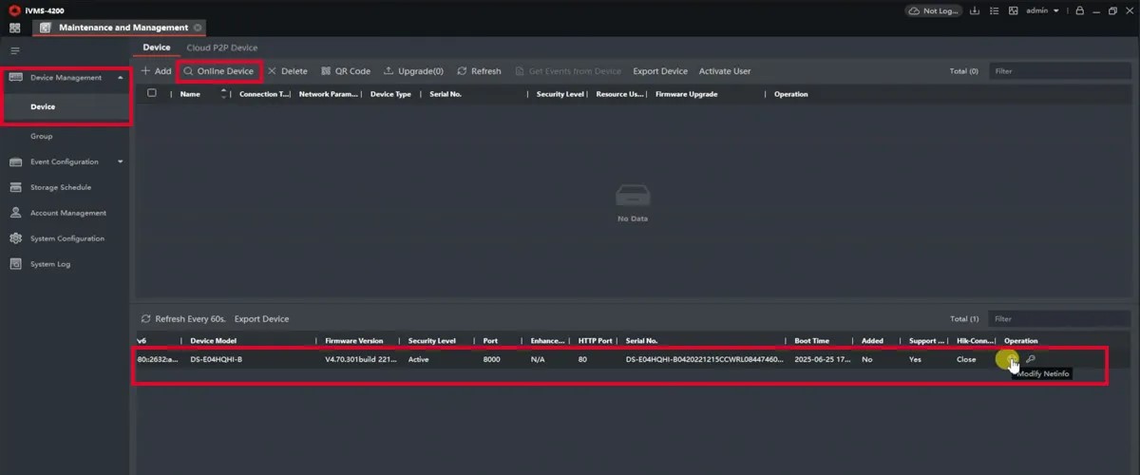Close the Maintenance and Management tab

(198, 28)
